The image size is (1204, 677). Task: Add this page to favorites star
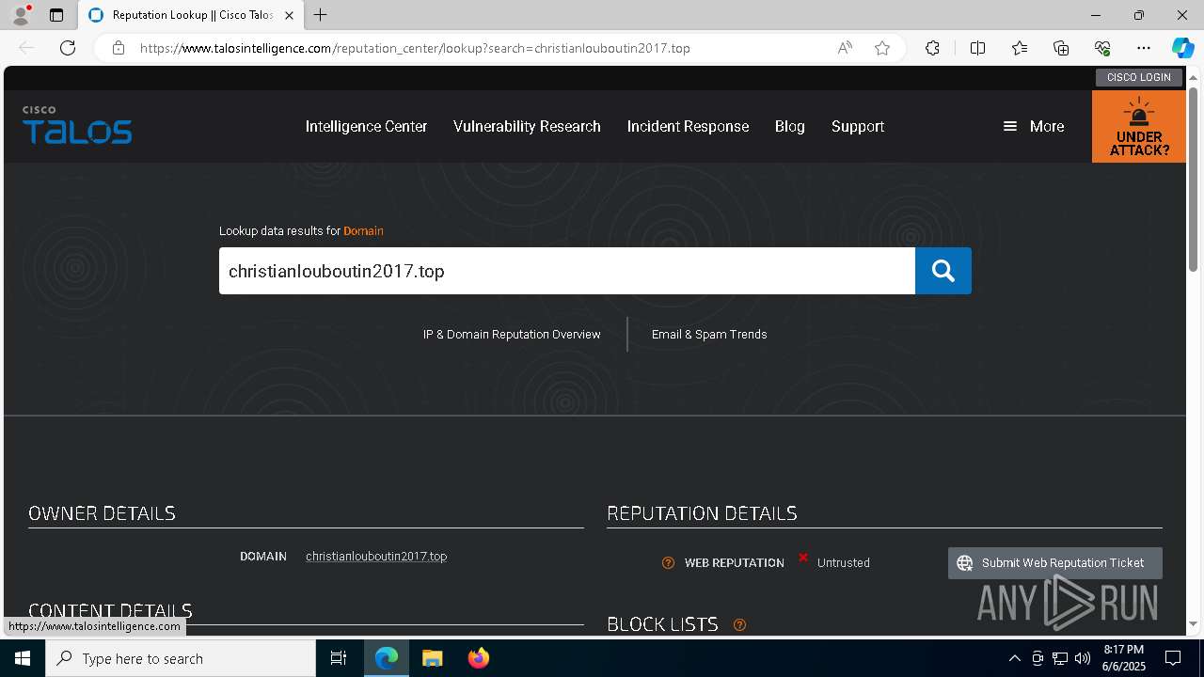pos(882,48)
